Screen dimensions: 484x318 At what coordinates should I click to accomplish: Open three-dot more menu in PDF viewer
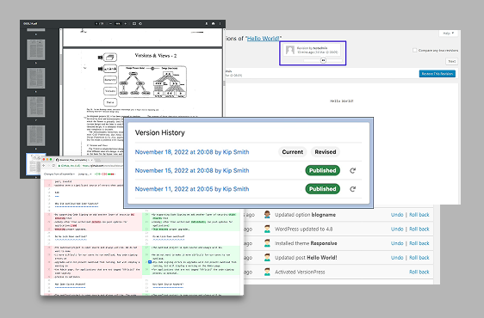220,24
